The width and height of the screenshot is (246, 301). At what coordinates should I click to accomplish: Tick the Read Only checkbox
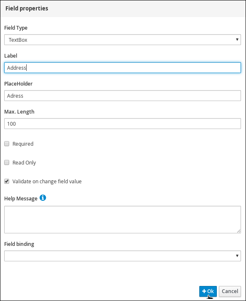[x=7, y=162]
